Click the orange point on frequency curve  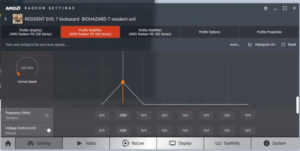(x=123, y=82)
